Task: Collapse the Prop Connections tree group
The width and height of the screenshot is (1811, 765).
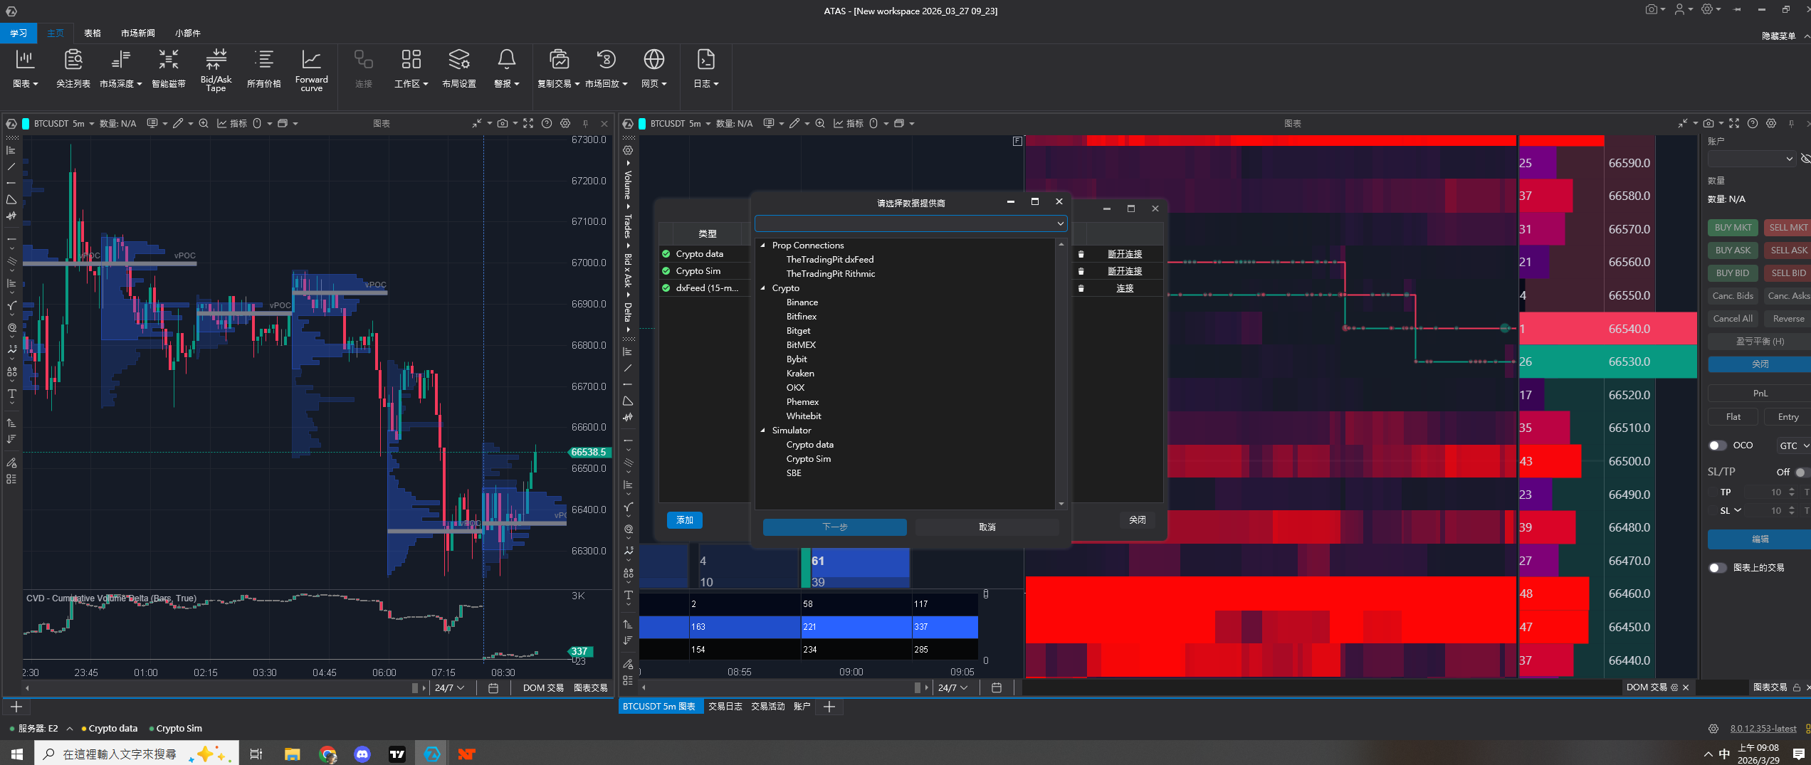Action: pos(763,246)
